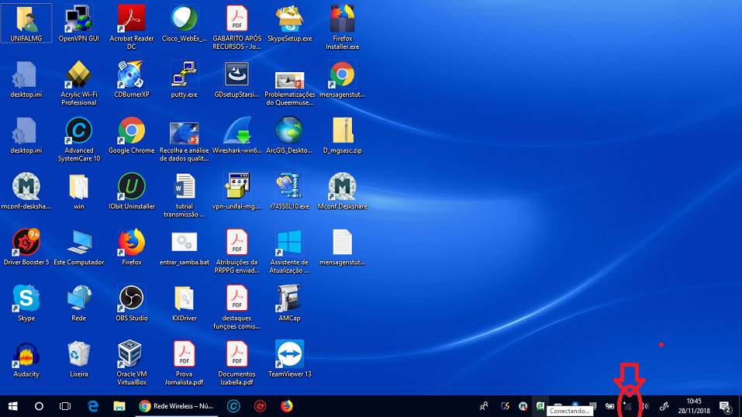Select the r74558L10.exe icon
Image resolution: width=742 pixels, height=417 pixels.
pos(290,191)
